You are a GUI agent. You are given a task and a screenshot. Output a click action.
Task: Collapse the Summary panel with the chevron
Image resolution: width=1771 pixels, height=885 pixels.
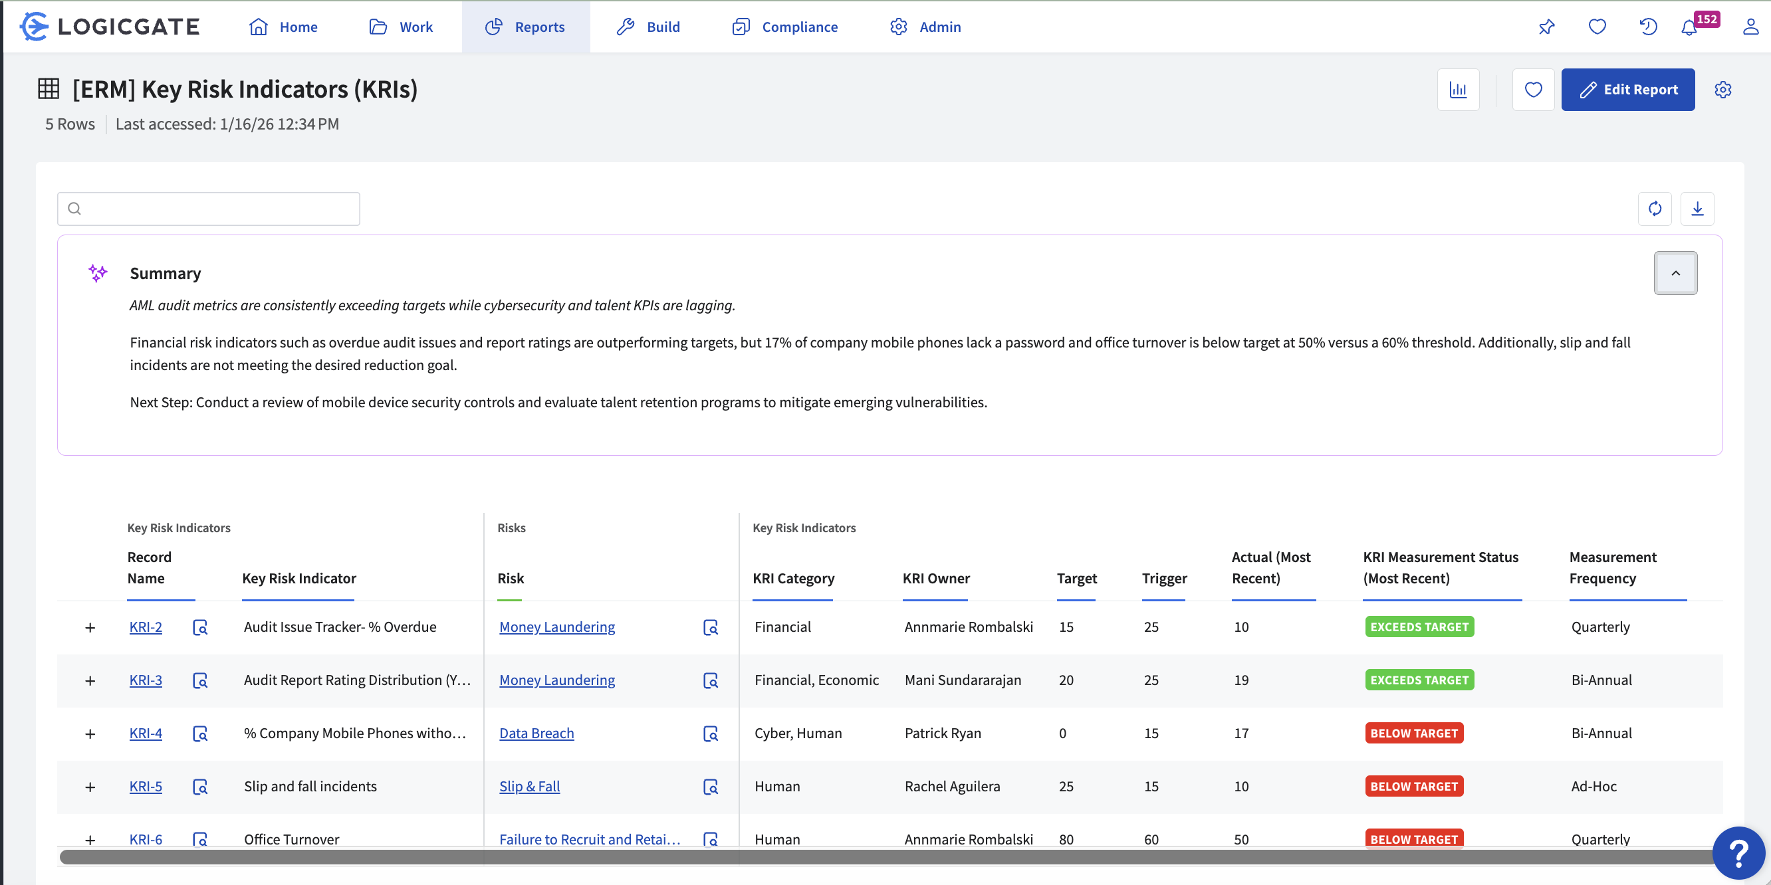[1675, 273]
